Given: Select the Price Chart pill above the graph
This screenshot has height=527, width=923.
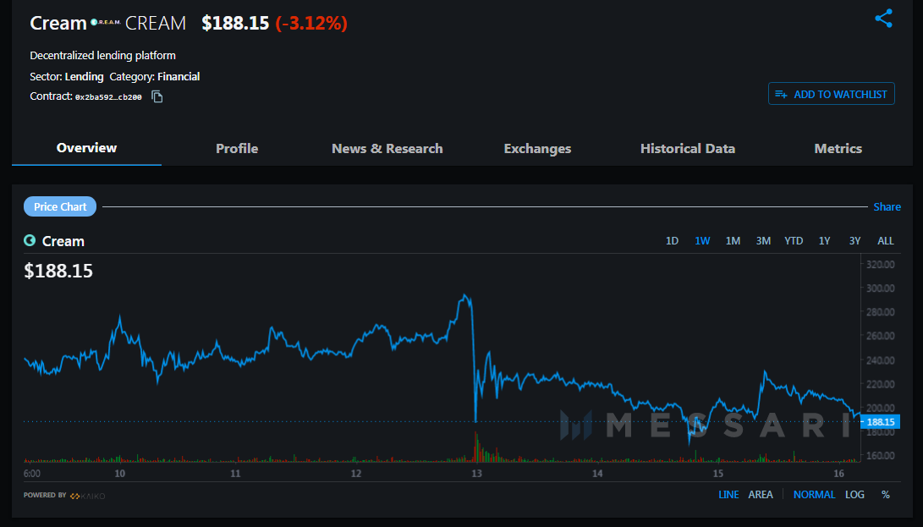Looking at the screenshot, I should click(59, 206).
